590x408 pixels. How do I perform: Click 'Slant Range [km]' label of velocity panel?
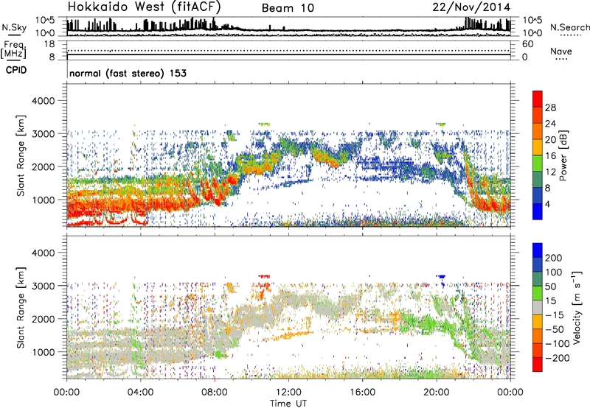tap(21, 307)
